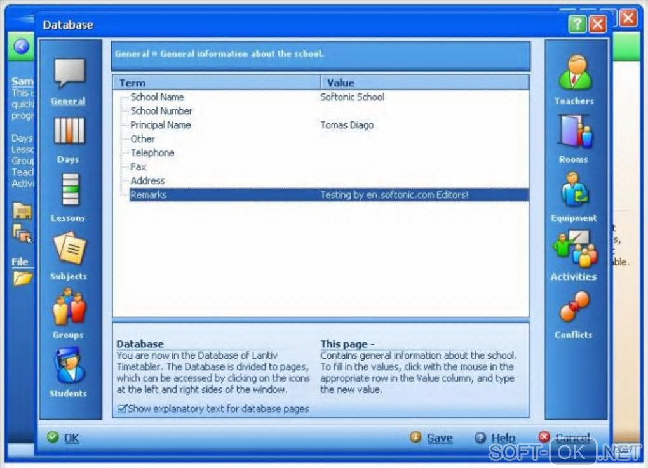Click the Help link at the bottom
Viewport: 648px width, 468px height.
(503, 438)
